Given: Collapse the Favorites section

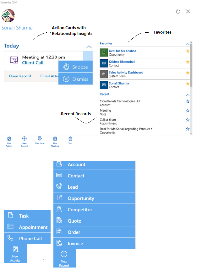Looking at the screenshot, I should click(x=188, y=44).
